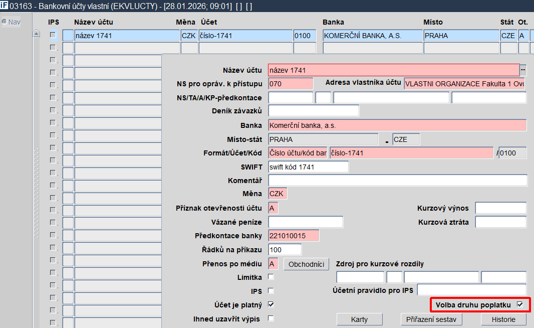Select the list cell 'KOMERČNÍ BANKA, A.S.'

tap(373, 36)
